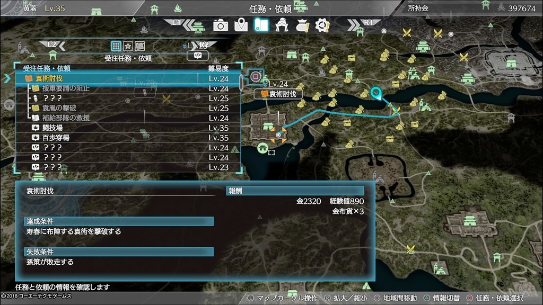Select the highlighted missions scroll icon

261,25
